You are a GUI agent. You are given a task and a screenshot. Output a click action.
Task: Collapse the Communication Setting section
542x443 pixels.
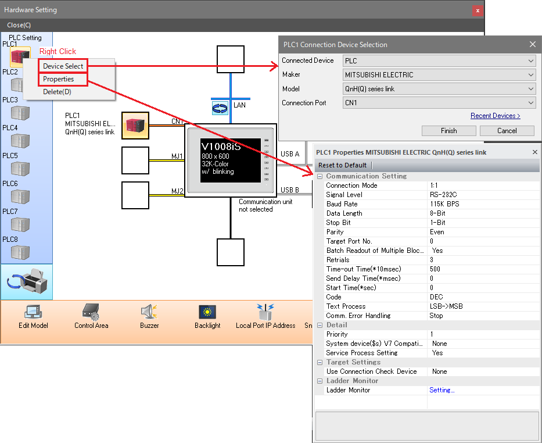point(320,176)
